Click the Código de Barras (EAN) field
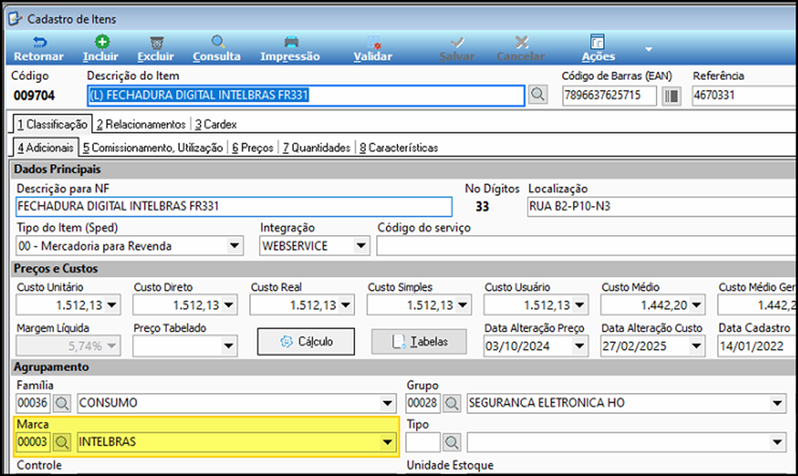This screenshot has height=476, width=798. click(x=609, y=95)
